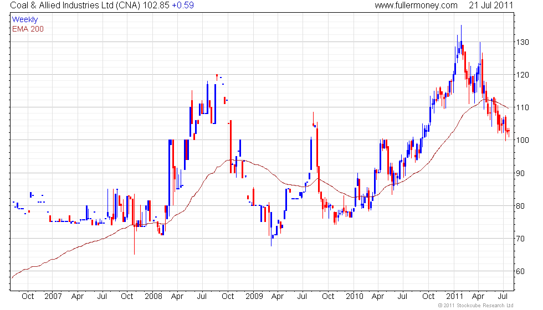Open the www.fullermoney.com link text
543x310 pixels.
[416, 6]
